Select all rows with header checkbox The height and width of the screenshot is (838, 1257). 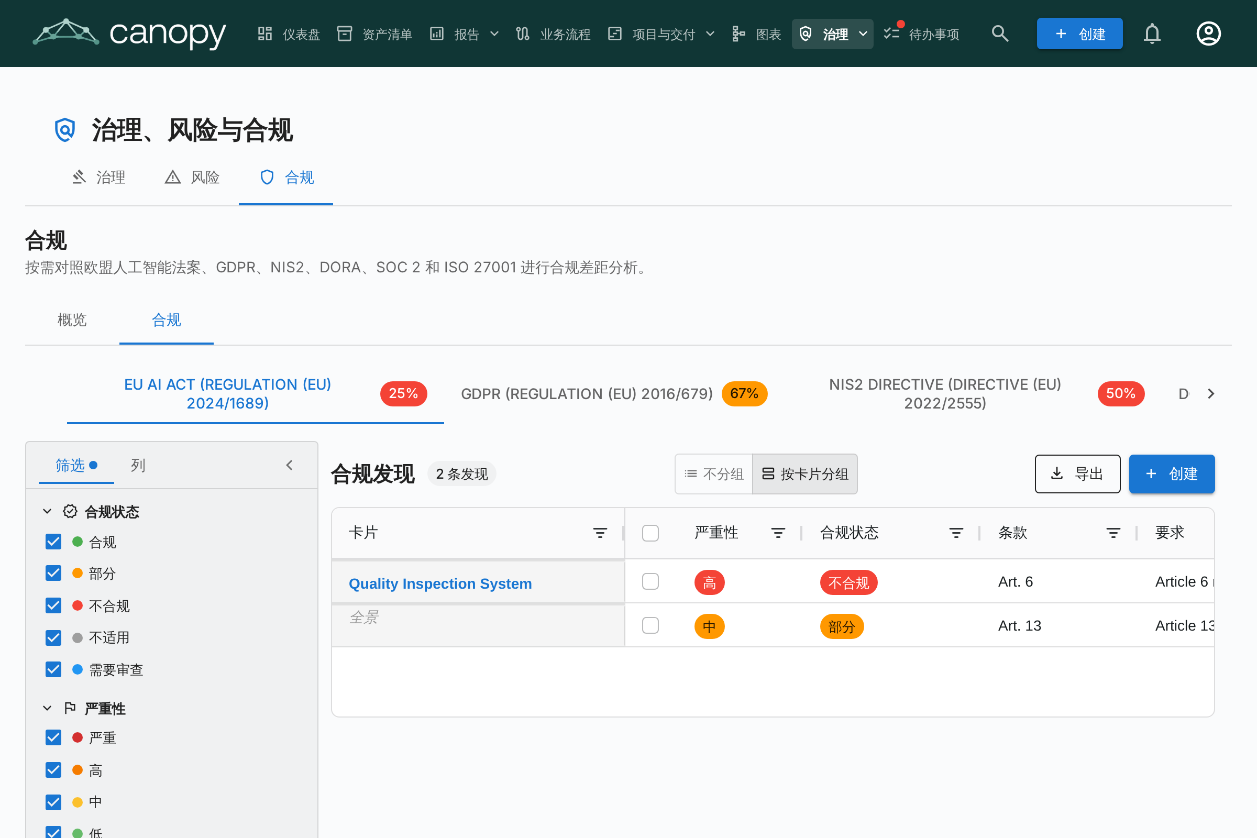point(650,533)
